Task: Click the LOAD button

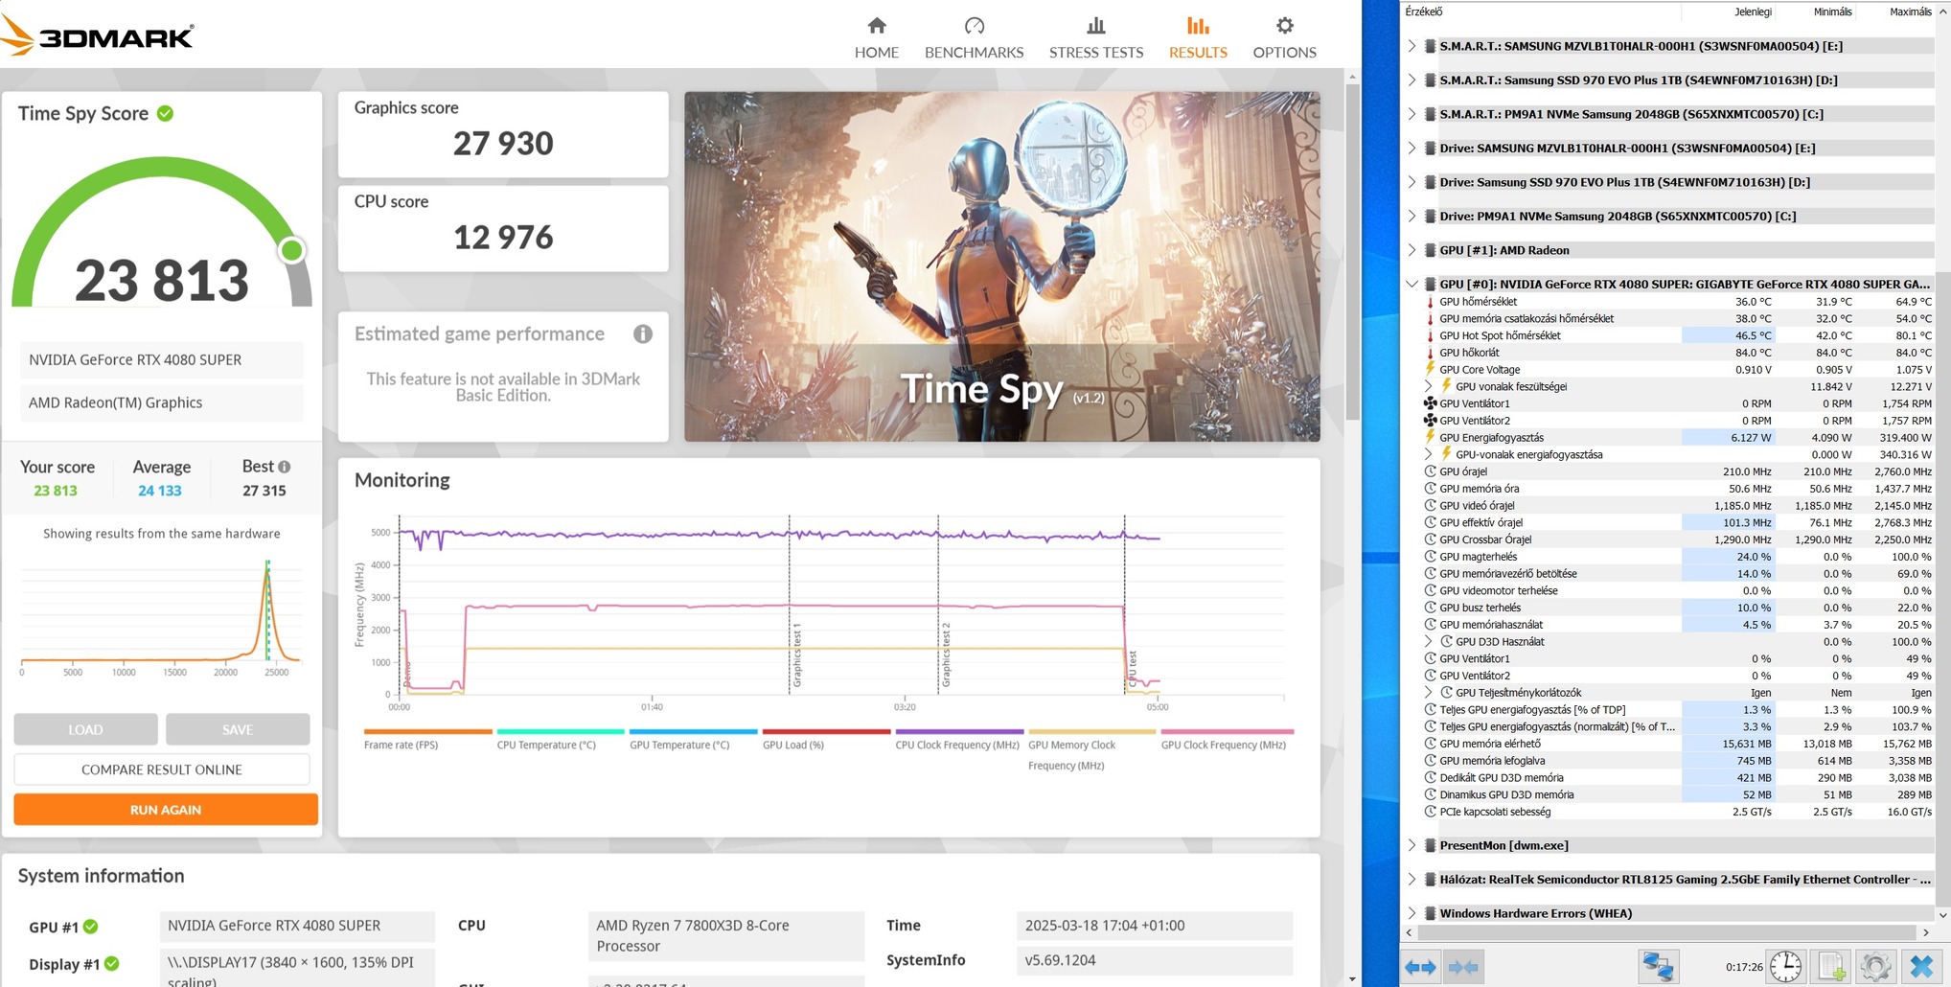Action: (85, 729)
